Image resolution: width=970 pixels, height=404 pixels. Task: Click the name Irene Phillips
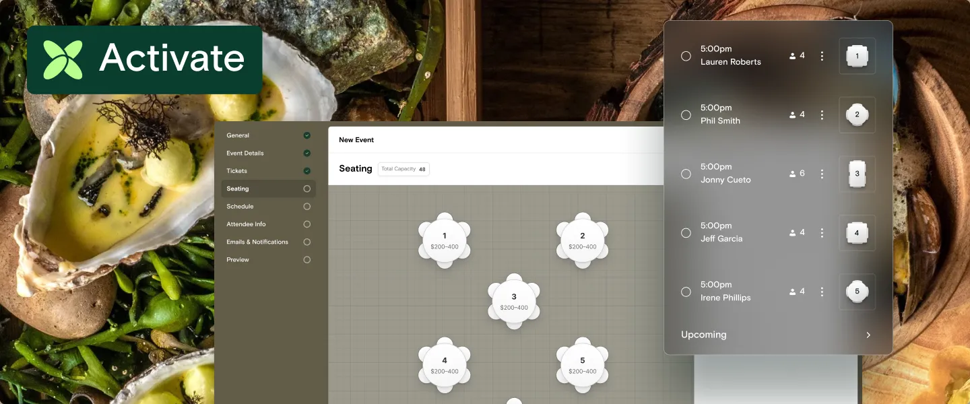(x=725, y=298)
